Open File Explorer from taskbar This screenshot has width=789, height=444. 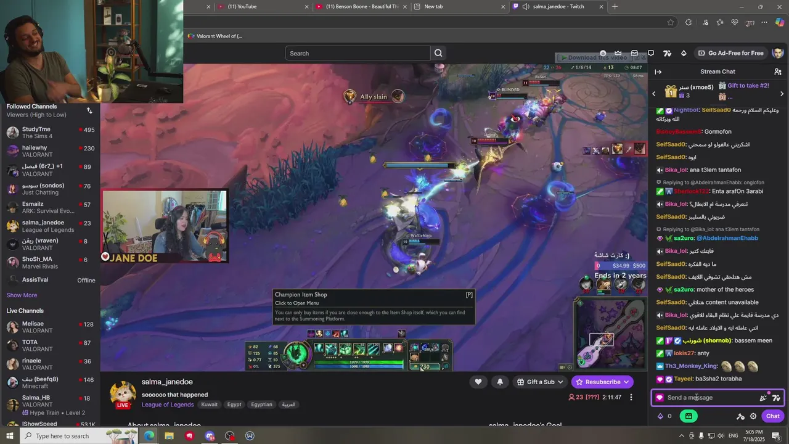point(169,436)
